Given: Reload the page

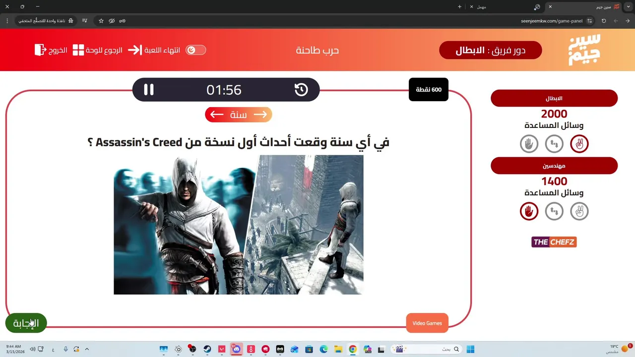Looking at the screenshot, I should tap(604, 21).
